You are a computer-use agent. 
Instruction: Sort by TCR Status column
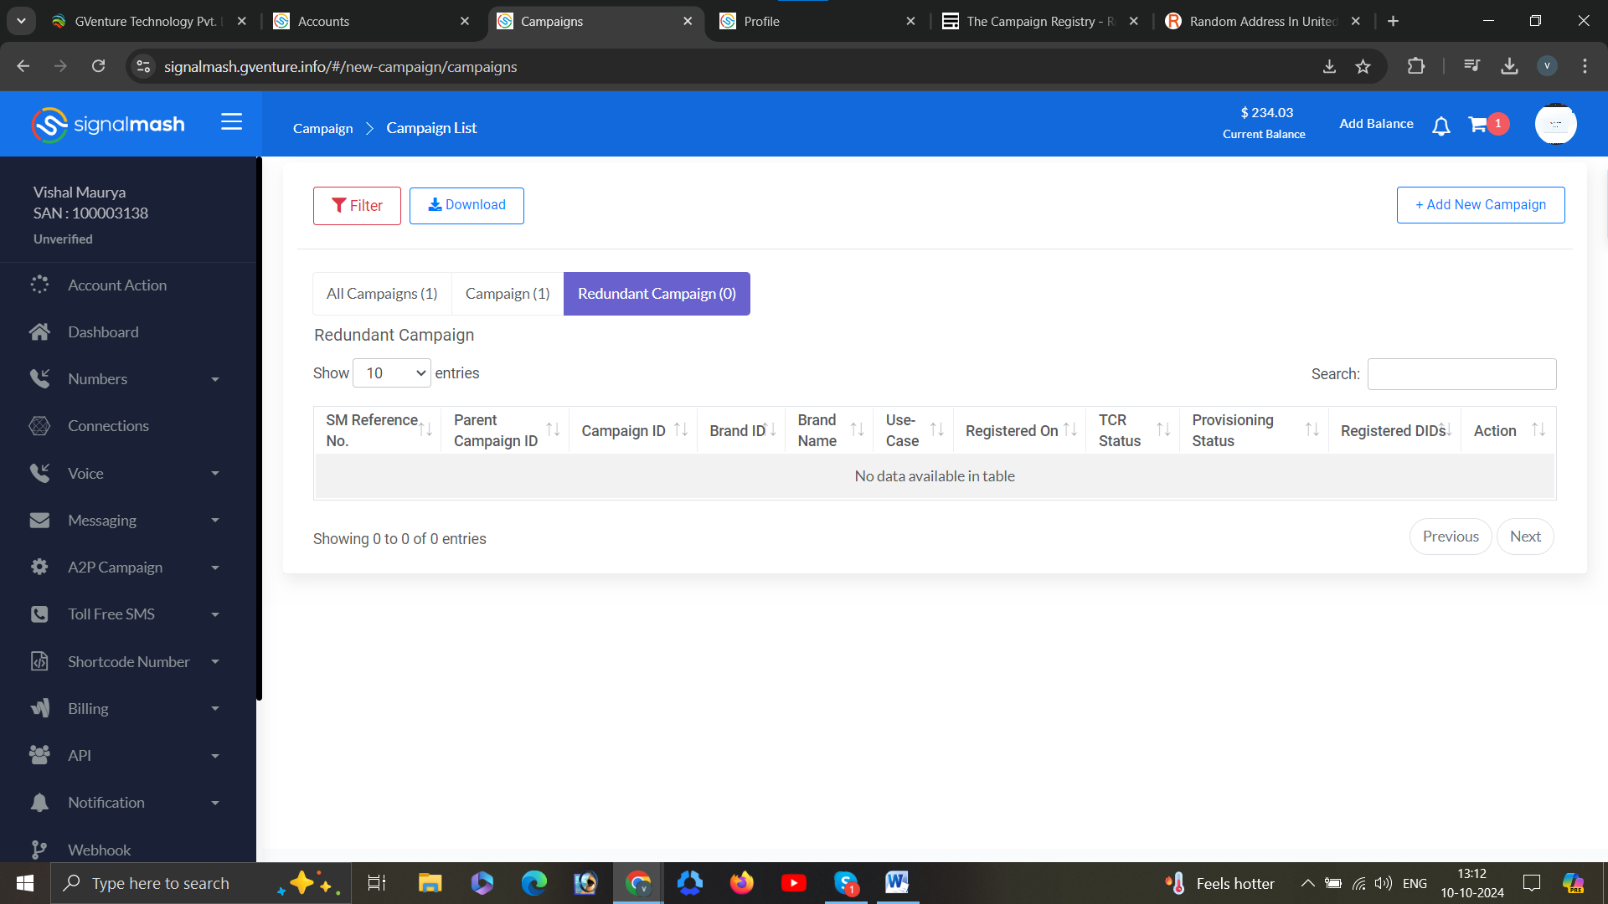(x=1132, y=430)
